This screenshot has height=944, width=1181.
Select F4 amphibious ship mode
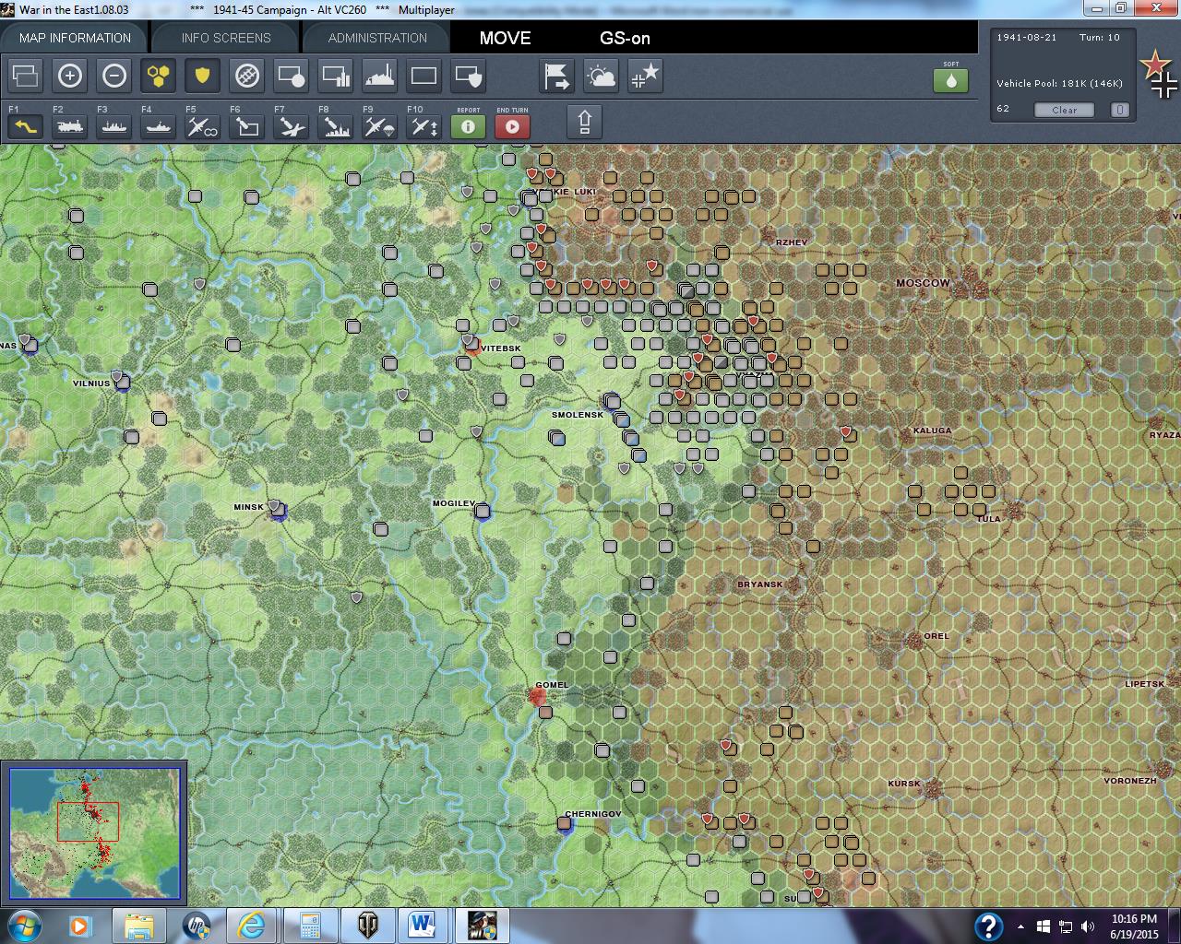coord(158,125)
